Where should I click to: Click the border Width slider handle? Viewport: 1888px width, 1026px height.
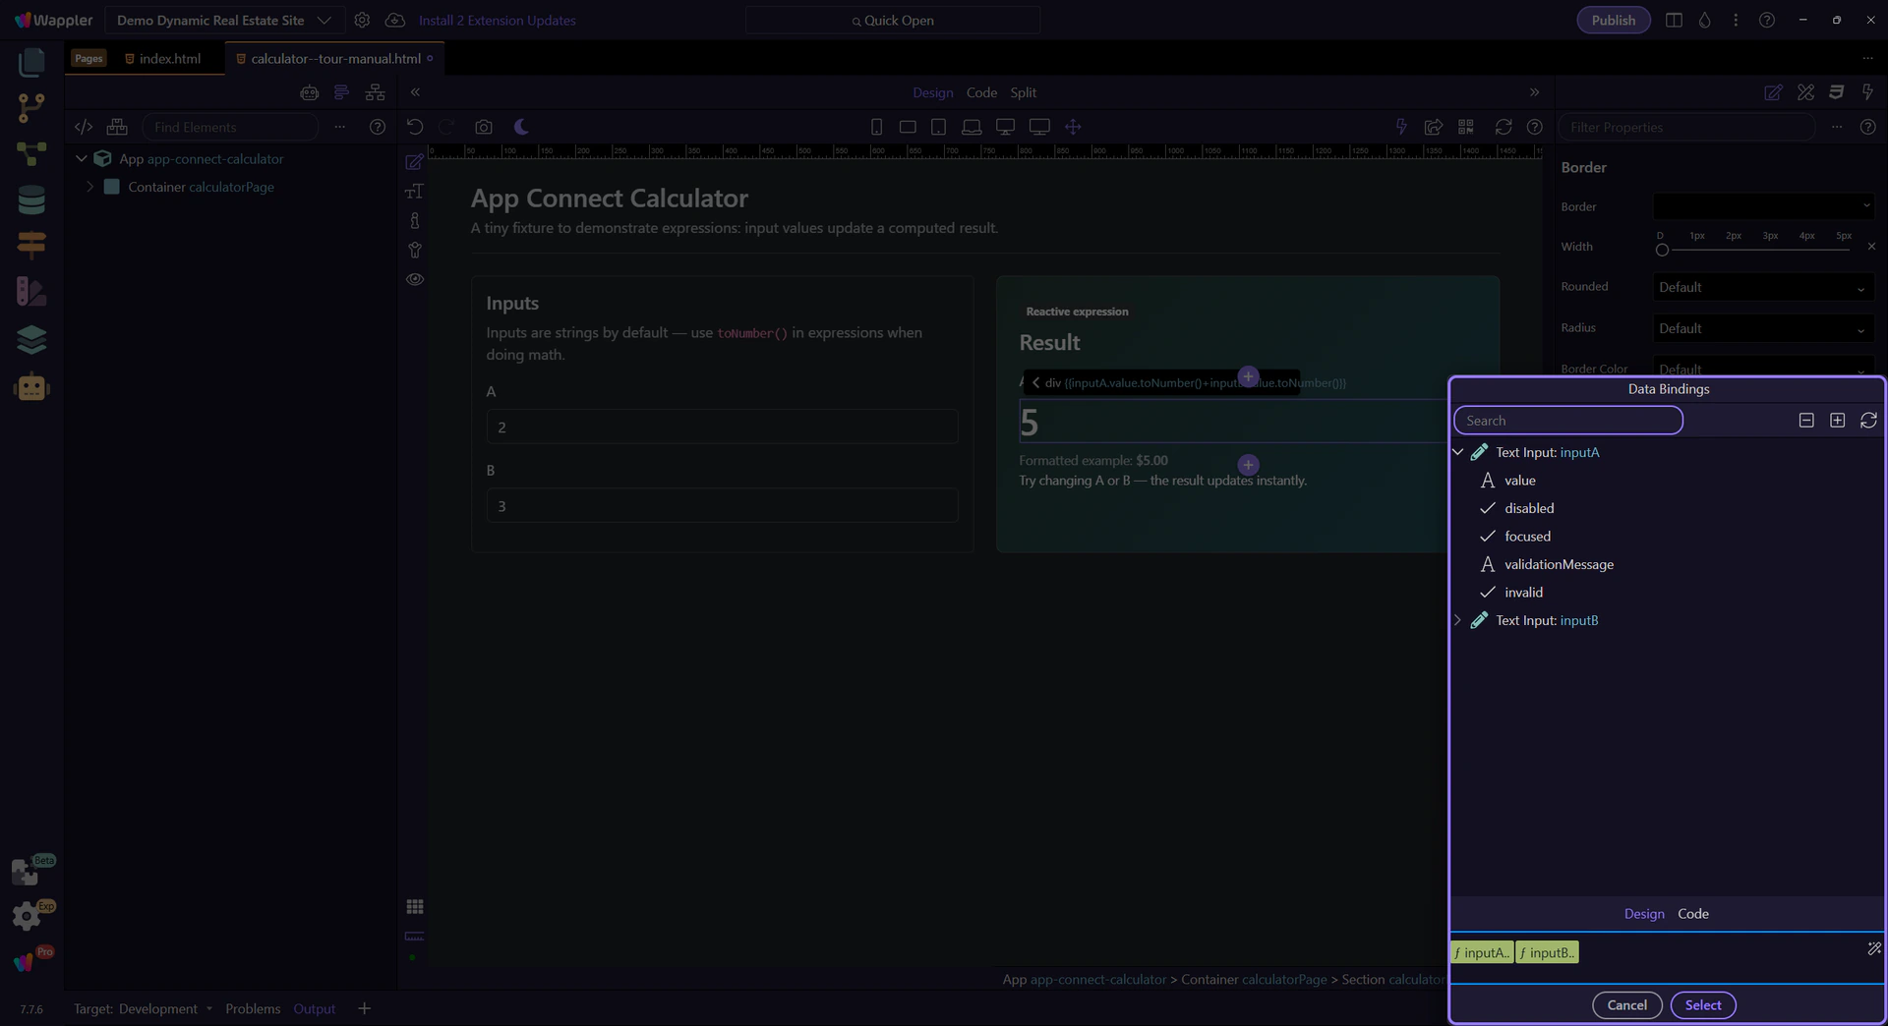1662,250
